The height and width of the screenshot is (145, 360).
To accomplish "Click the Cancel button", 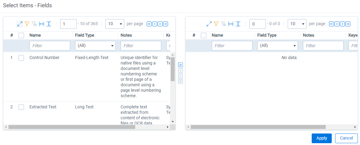I will tap(346, 138).
